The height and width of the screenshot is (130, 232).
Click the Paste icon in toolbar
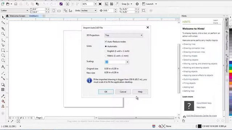pyautogui.click(x=37, y=4)
